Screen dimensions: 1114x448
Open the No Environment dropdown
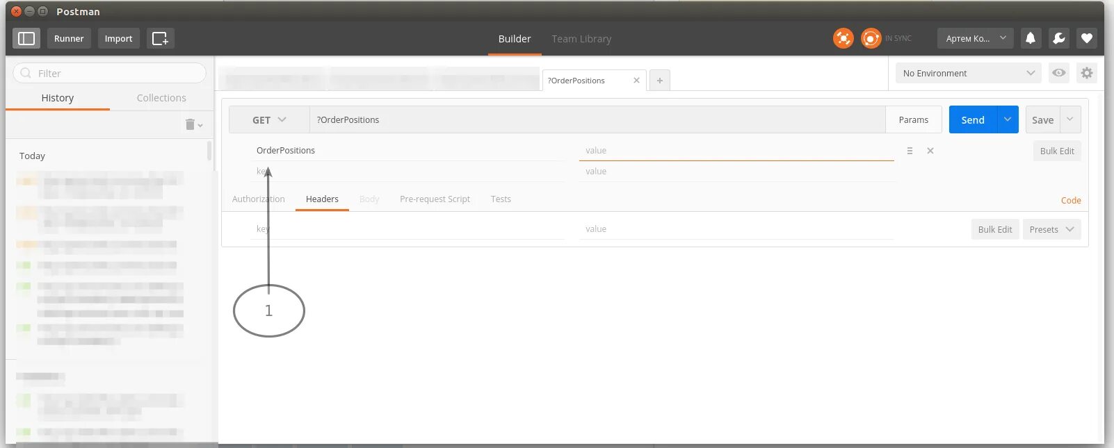[968, 73]
